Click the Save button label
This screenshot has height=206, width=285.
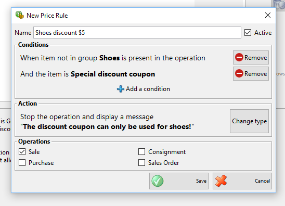[201, 181]
